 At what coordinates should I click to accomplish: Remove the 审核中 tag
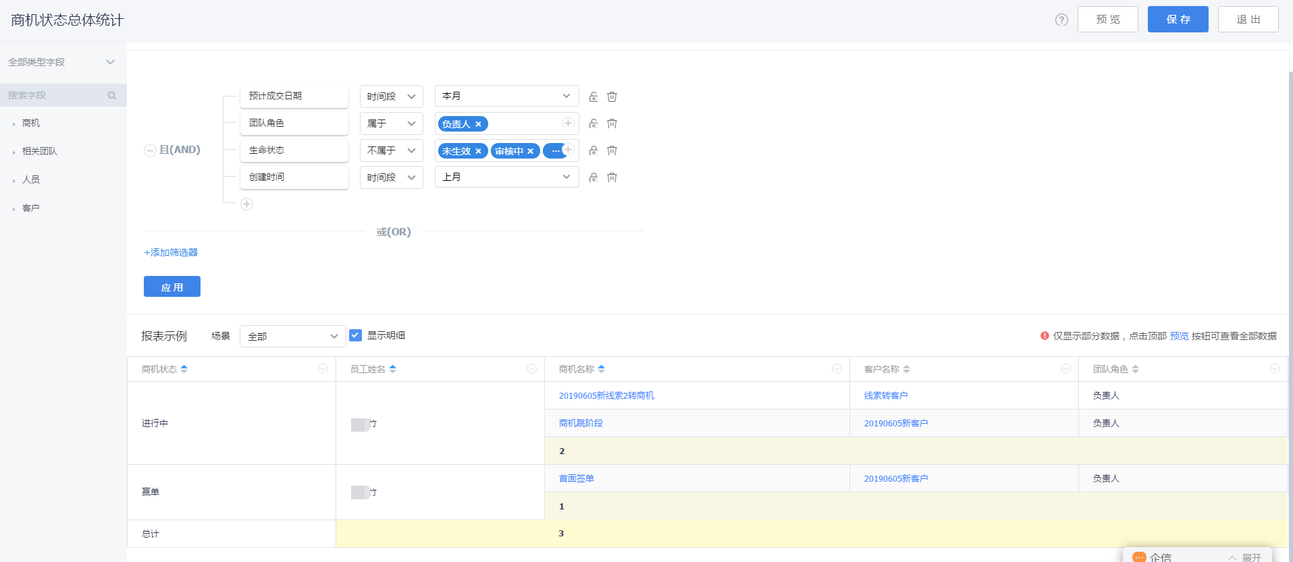coord(531,151)
